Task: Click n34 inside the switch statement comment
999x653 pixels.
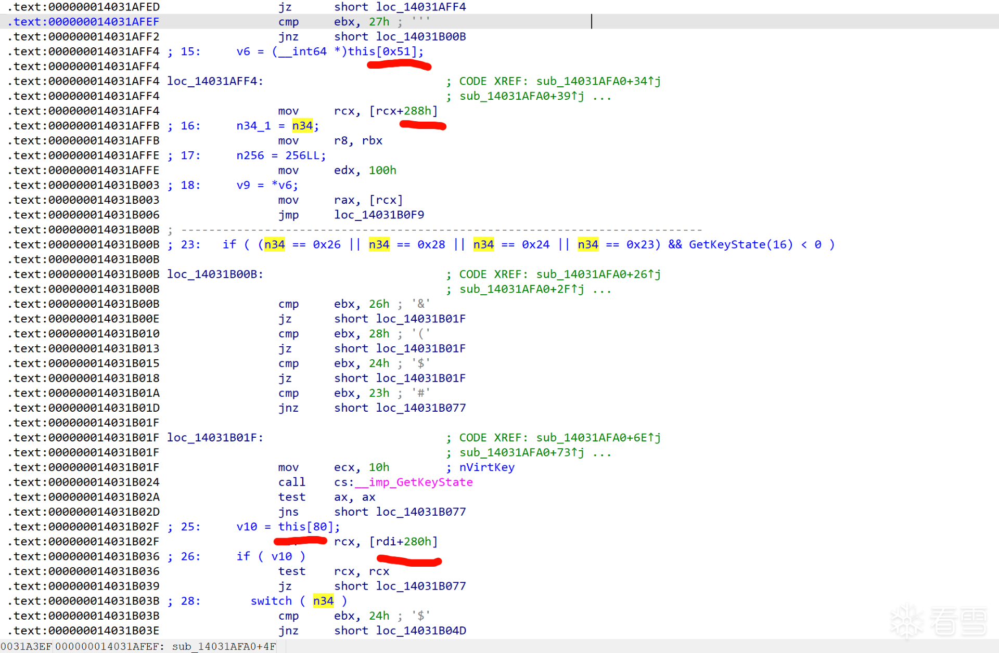Action: coord(323,601)
